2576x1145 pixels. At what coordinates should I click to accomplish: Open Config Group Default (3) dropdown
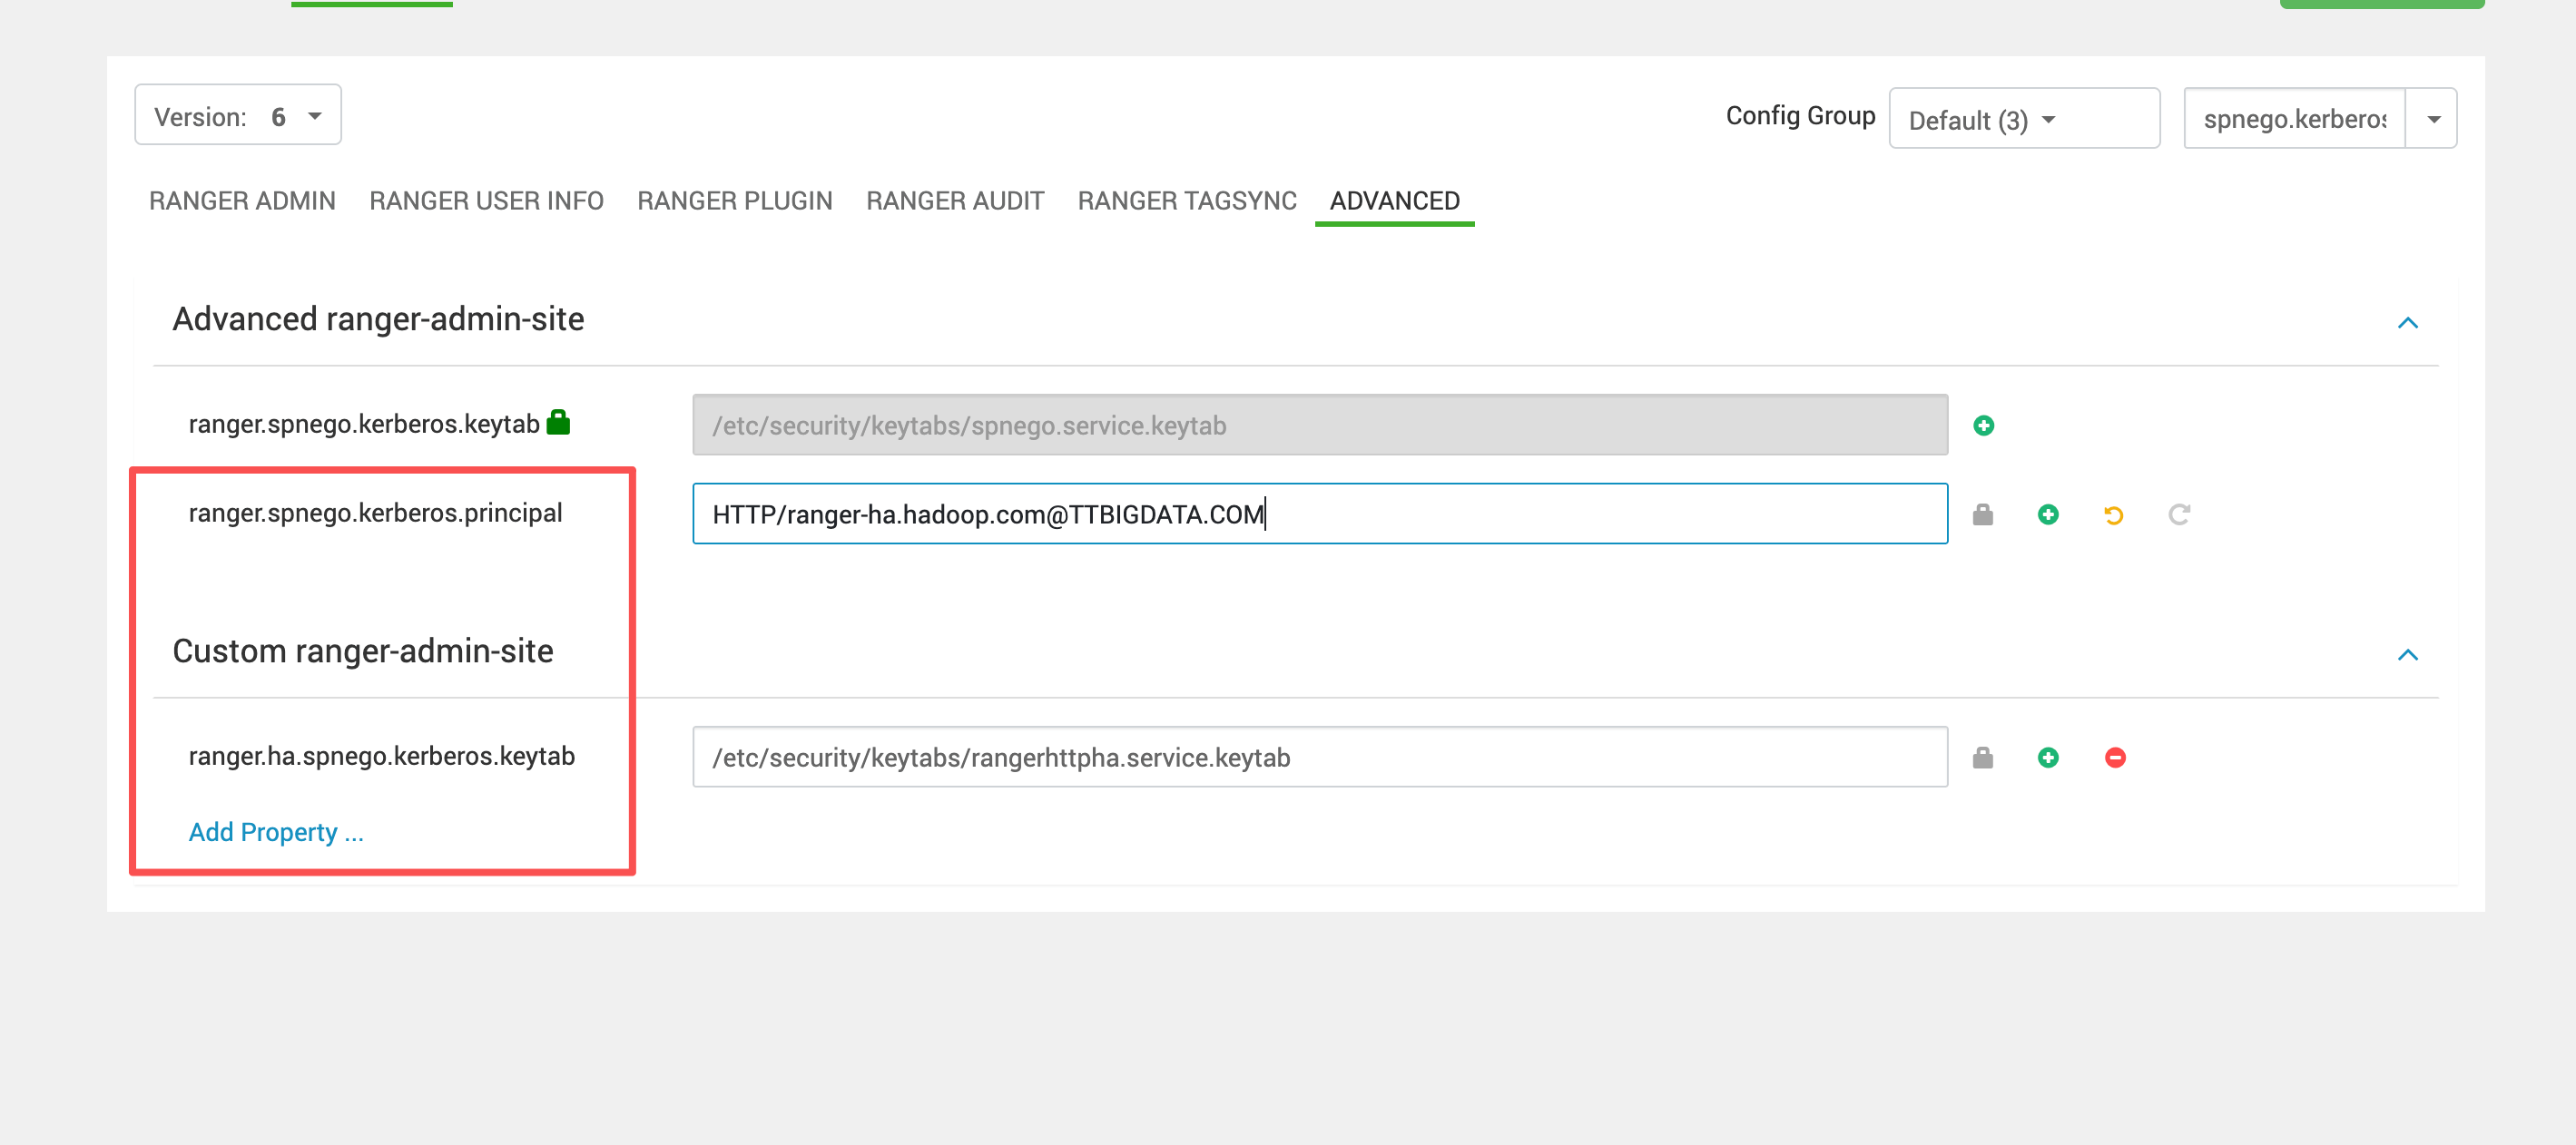coord(2023,120)
